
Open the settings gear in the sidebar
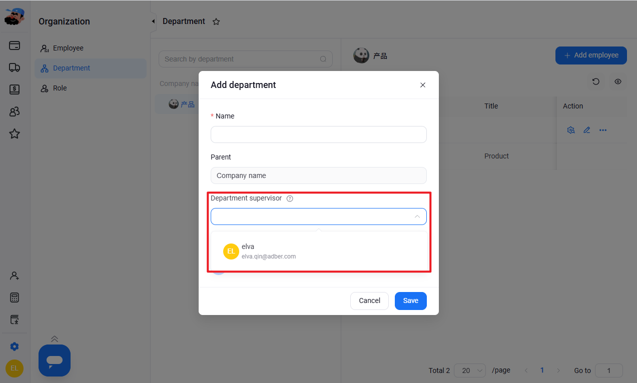coord(15,346)
